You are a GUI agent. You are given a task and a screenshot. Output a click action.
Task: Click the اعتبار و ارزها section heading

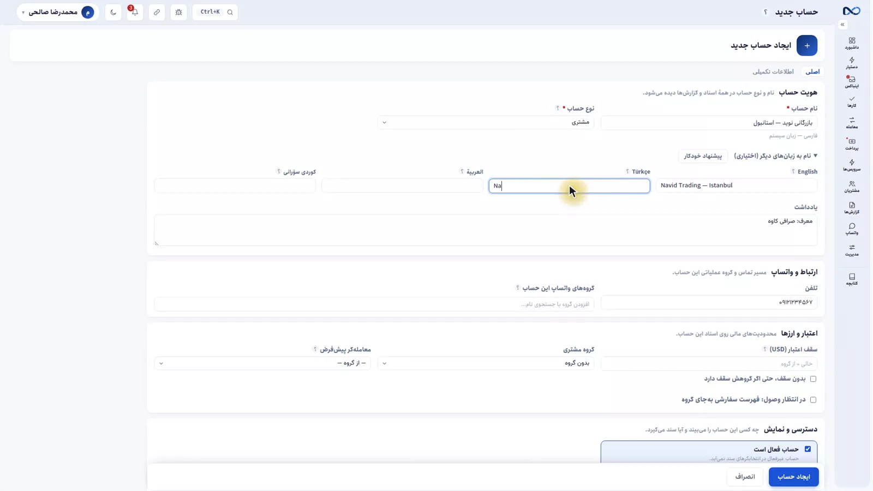pos(799,333)
